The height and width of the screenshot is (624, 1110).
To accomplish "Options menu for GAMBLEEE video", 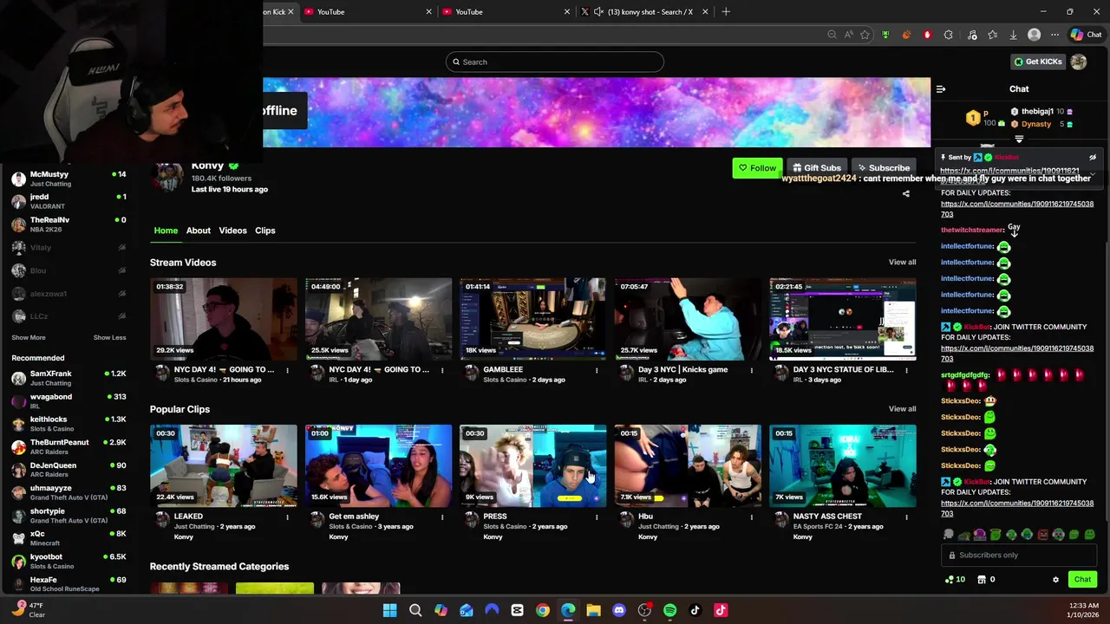I will pos(597,370).
